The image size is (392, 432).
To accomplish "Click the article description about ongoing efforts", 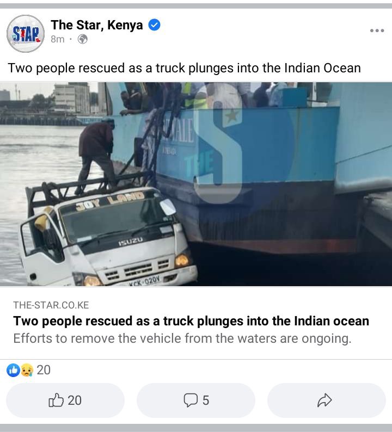I will point(182,338).
